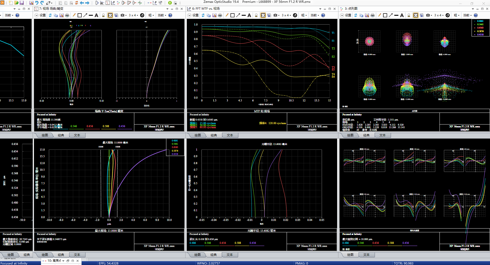
Task: Expand the 设置 settings panel in 场曲/畸变 window
Action: [x=36, y=15]
